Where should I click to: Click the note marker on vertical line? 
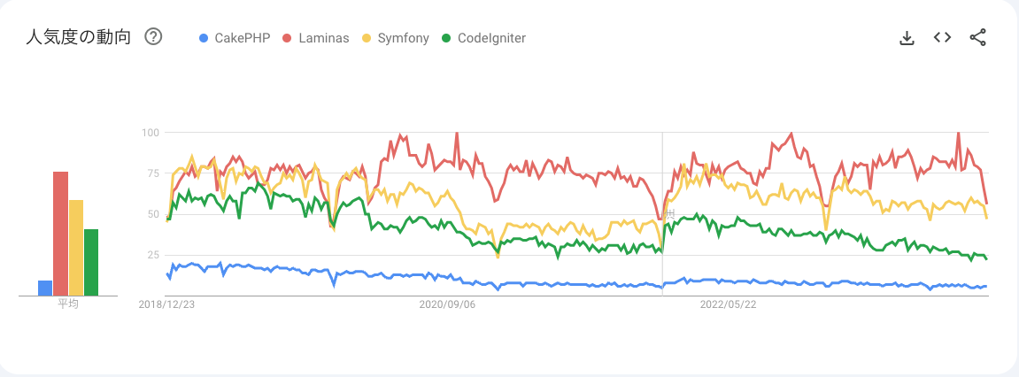point(670,214)
